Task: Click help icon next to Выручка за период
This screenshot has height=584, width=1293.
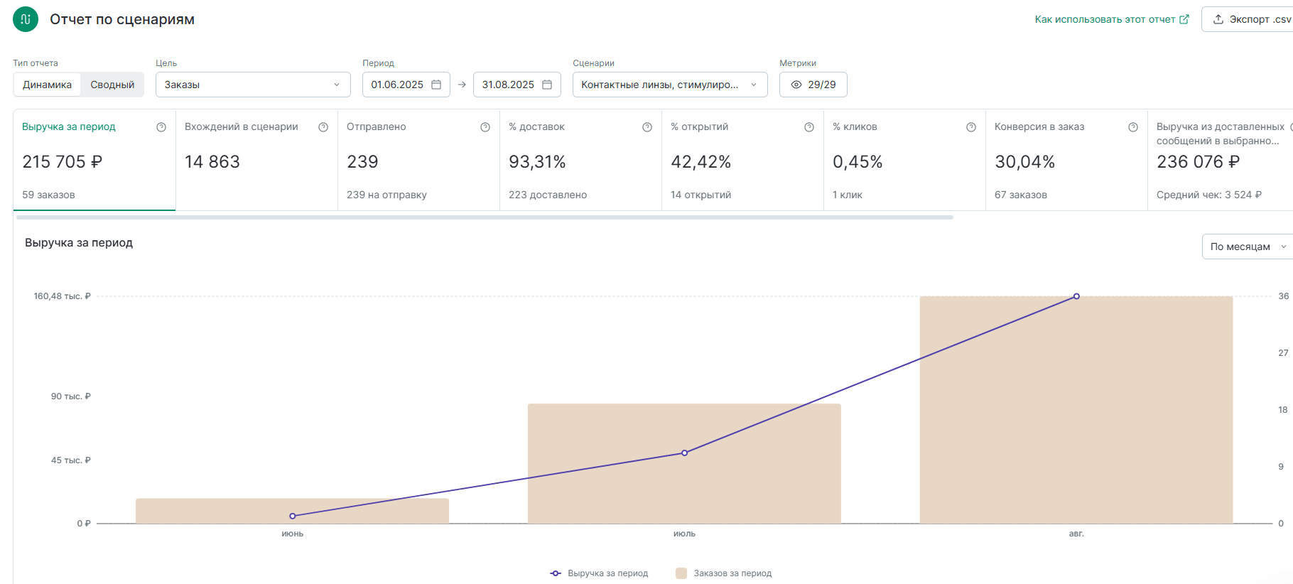Action: click(x=161, y=127)
